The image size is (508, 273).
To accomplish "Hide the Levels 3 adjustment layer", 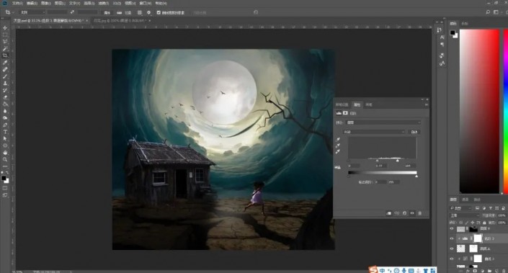I will tap(452, 238).
